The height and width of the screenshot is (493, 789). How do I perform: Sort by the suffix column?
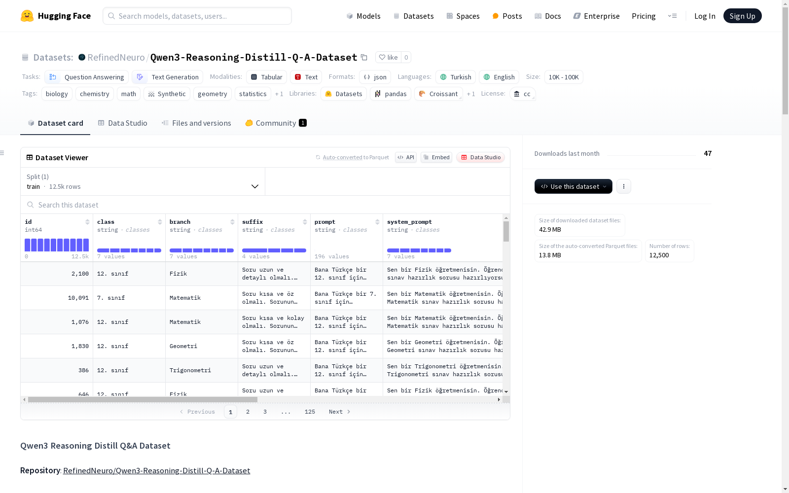305,222
